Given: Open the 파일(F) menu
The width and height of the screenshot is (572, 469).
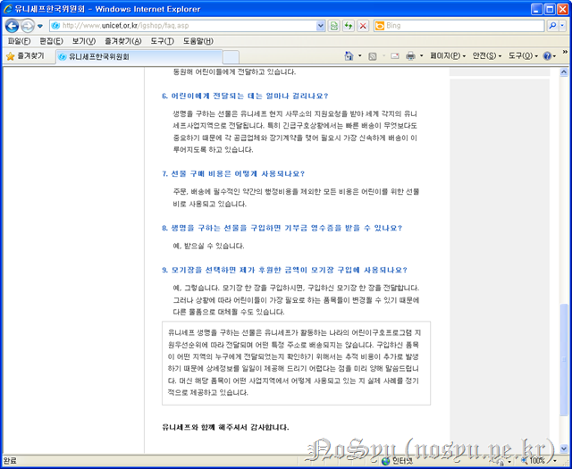Looking at the screenshot, I should 19,41.
